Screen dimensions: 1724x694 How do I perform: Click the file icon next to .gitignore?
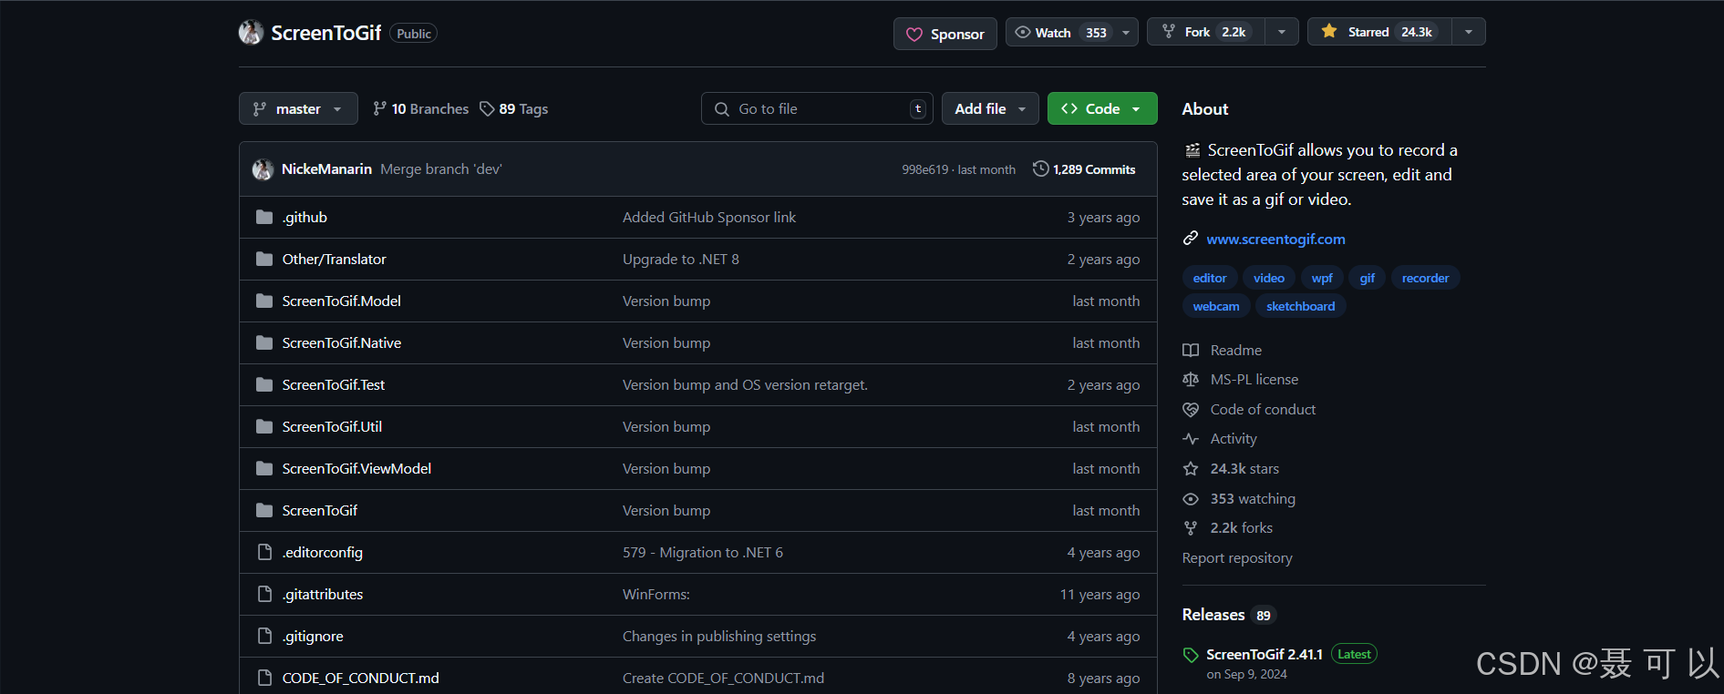(264, 636)
